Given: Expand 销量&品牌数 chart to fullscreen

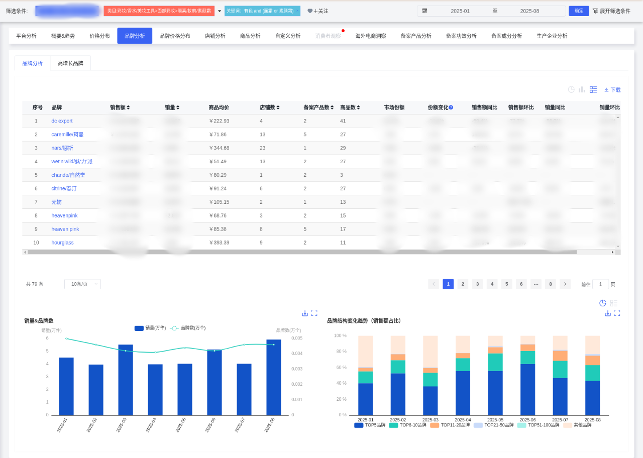Looking at the screenshot, I should pyautogui.click(x=314, y=313).
